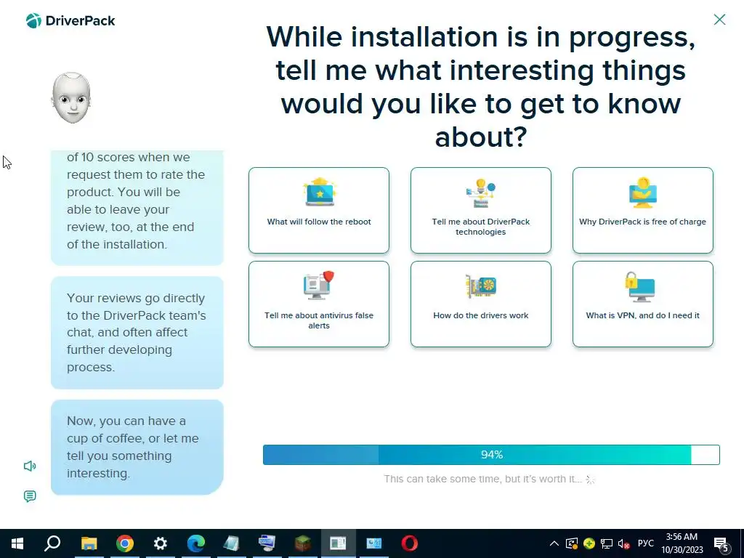
Task: Launch Microsoft Edge from taskbar
Action: click(x=196, y=543)
